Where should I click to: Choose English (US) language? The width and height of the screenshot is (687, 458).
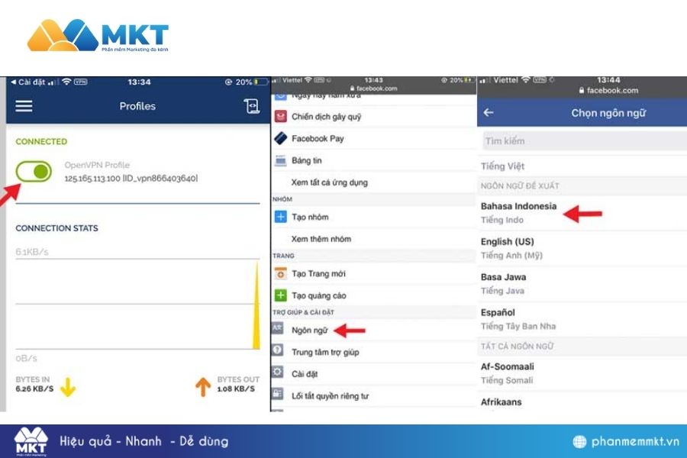coord(582,248)
